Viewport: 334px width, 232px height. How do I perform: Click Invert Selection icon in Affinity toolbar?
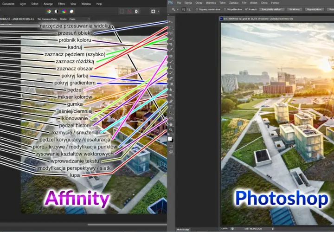point(136,11)
